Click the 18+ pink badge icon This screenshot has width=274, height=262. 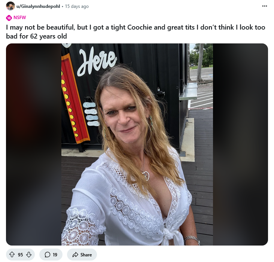point(9,18)
